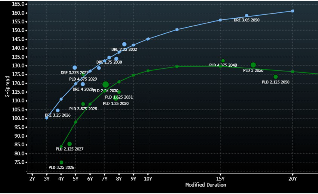318x194 pixels.
Task: Click the 'Modified Duration' x-axis title
Action: point(206,185)
